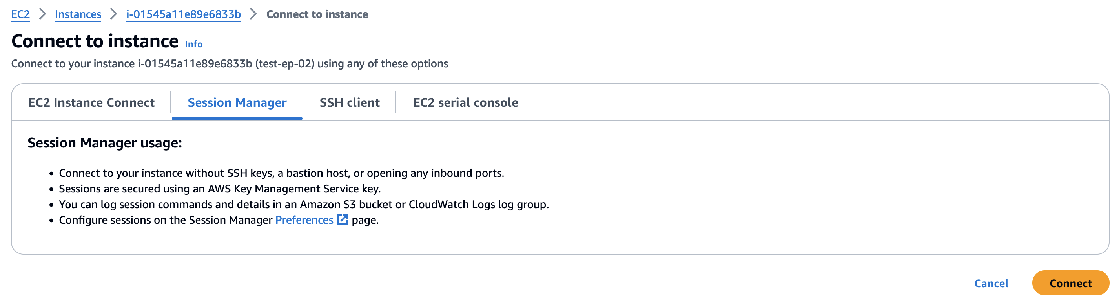This screenshot has height=302, width=1119.
Task: Select the Session Manager tab
Action: click(237, 103)
